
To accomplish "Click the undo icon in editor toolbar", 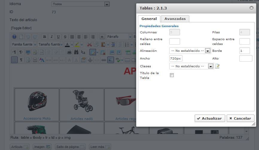I will (28, 37).
